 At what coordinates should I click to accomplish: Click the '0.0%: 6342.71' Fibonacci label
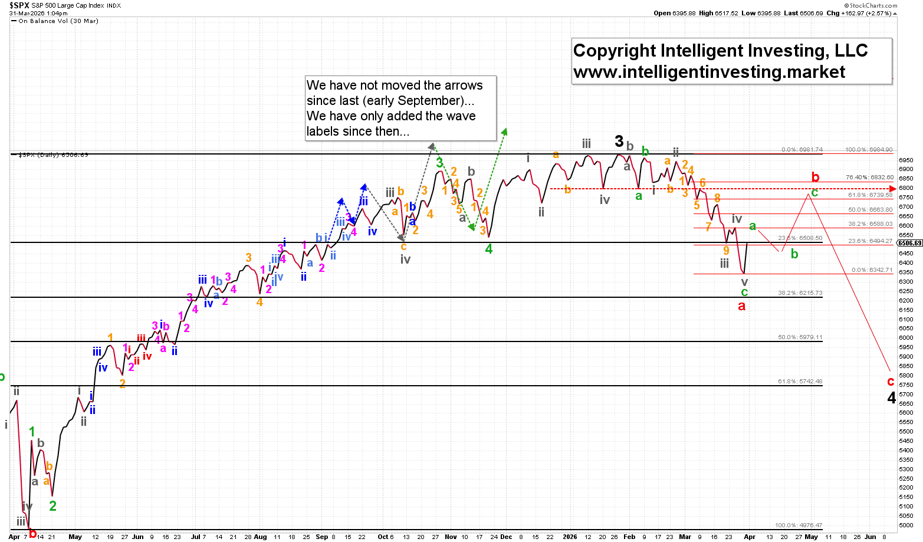(x=872, y=270)
